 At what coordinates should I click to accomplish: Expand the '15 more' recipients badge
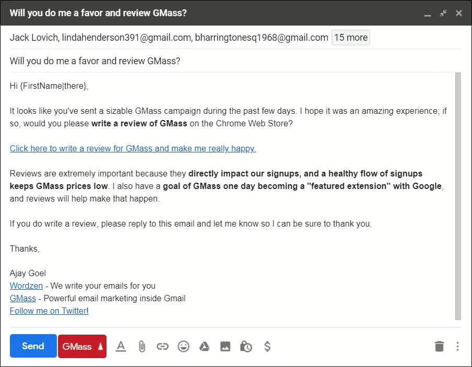coord(351,38)
